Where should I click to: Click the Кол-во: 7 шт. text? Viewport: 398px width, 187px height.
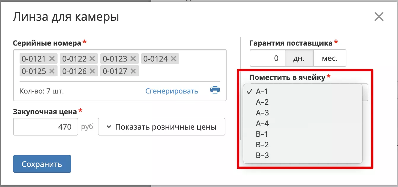click(x=42, y=91)
